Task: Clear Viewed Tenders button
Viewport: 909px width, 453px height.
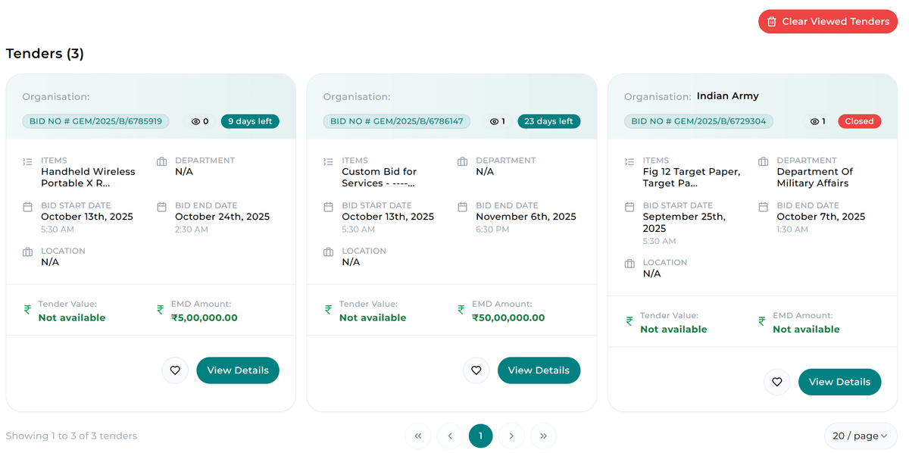Action: point(827,21)
